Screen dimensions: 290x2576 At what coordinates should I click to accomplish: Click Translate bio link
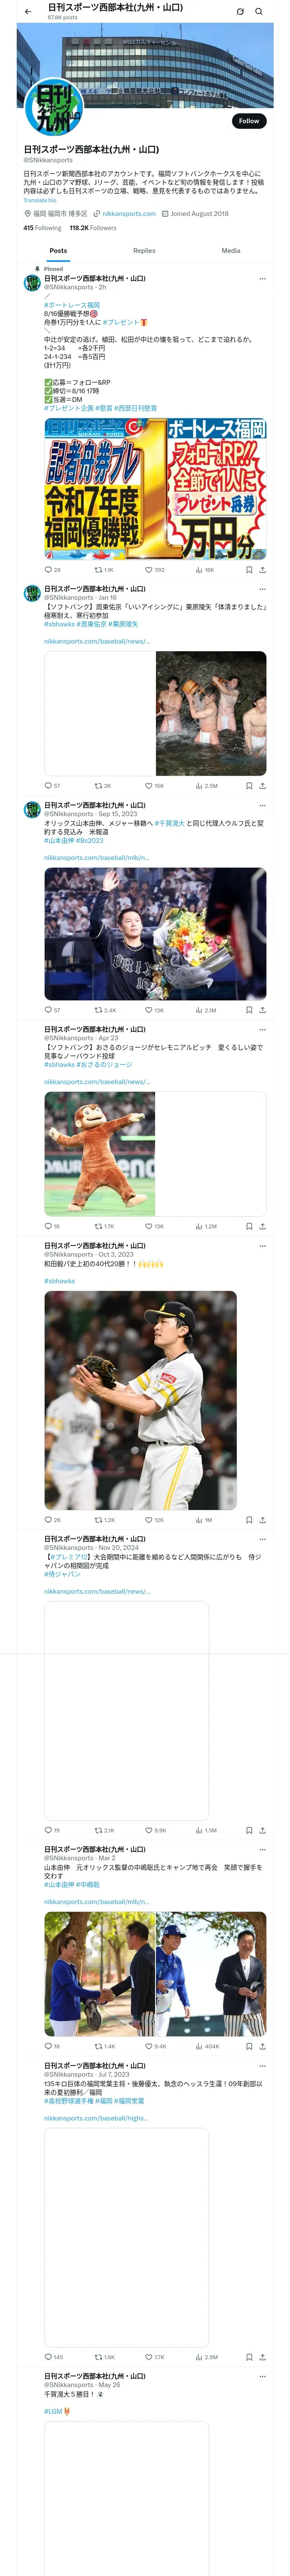40,200
